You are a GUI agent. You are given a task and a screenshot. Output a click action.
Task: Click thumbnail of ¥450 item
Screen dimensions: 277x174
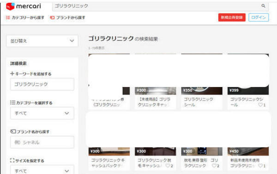click(248, 151)
